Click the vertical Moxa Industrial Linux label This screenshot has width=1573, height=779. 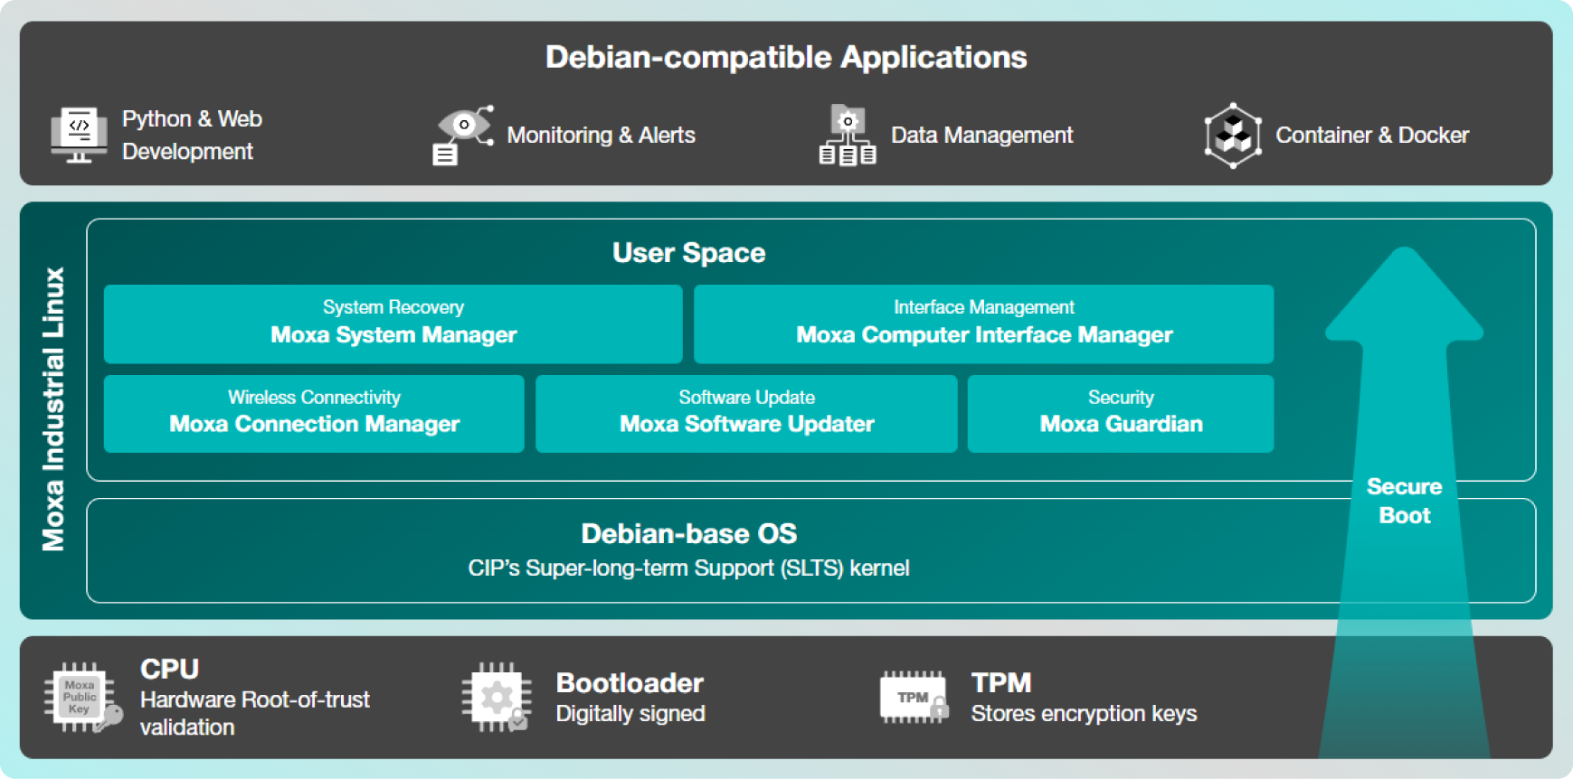tap(53, 409)
